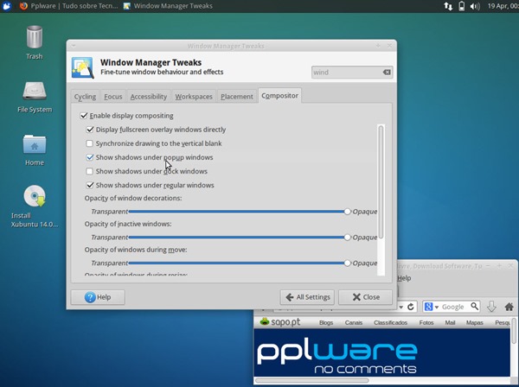This screenshot has height=387, width=519.
Task: Open Mail link on sapo.pt bar
Action: pos(450,322)
